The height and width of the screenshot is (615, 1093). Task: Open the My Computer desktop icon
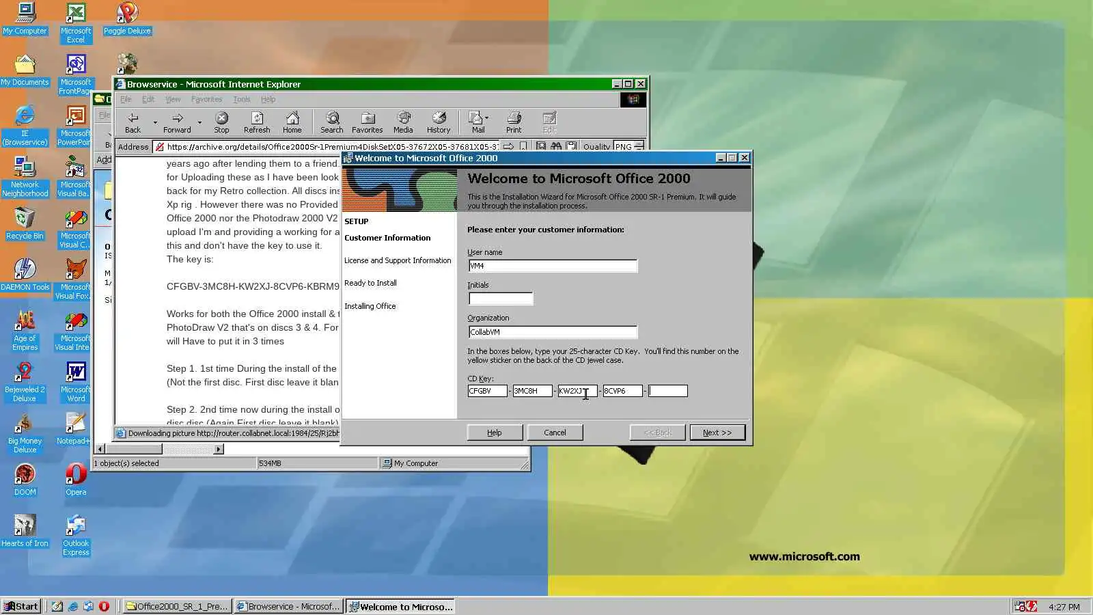[x=25, y=19]
